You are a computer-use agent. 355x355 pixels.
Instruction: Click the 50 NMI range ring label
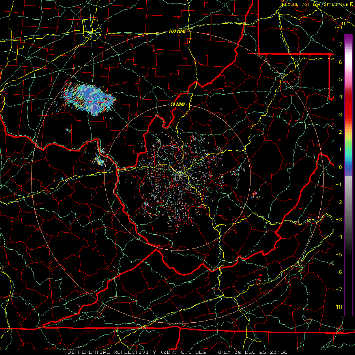(x=177, y=105)
